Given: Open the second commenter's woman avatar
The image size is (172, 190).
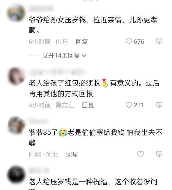Looking at the screenshot, I should (16, 76).
